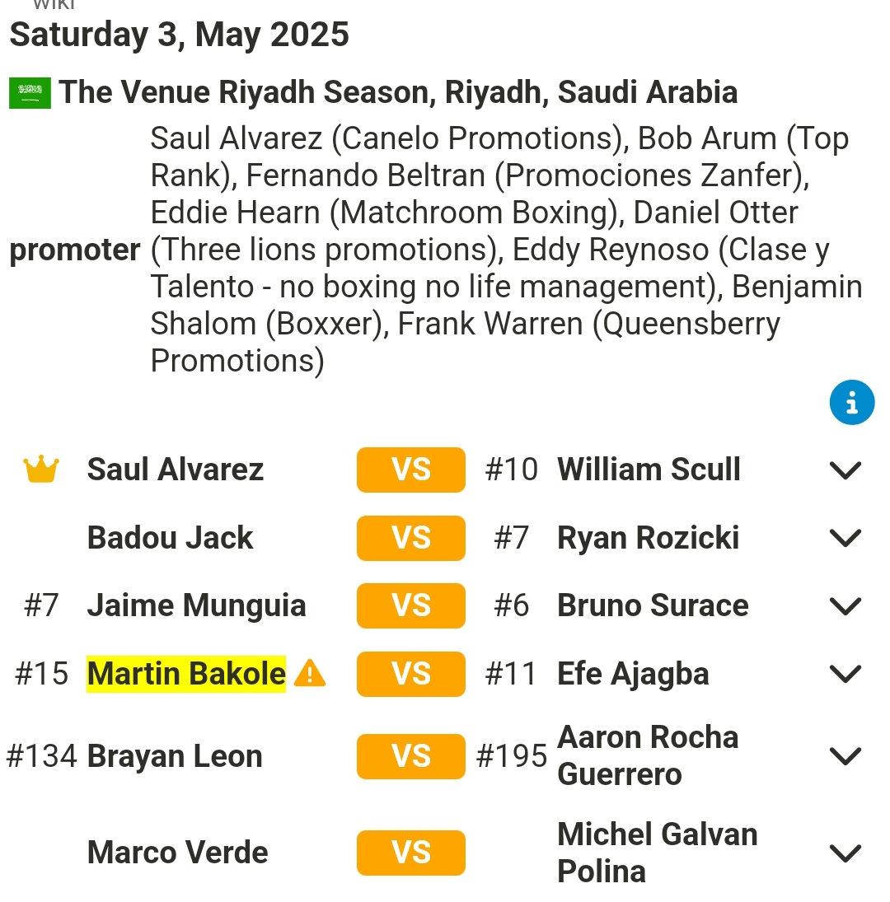890x902 pixels.
Task: Expand the Badou Jack vs Rozicki bout
Action: 845,538
